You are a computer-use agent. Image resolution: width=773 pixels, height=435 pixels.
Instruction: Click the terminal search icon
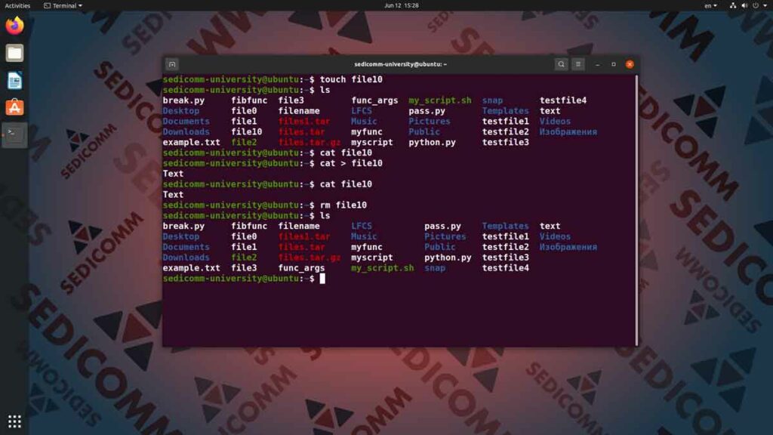click(x=561, y=64)
